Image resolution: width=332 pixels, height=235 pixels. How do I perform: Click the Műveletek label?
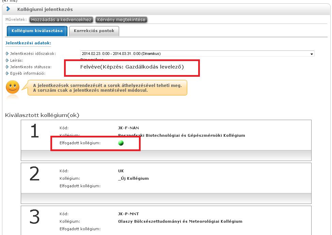[x=16, y=19]
